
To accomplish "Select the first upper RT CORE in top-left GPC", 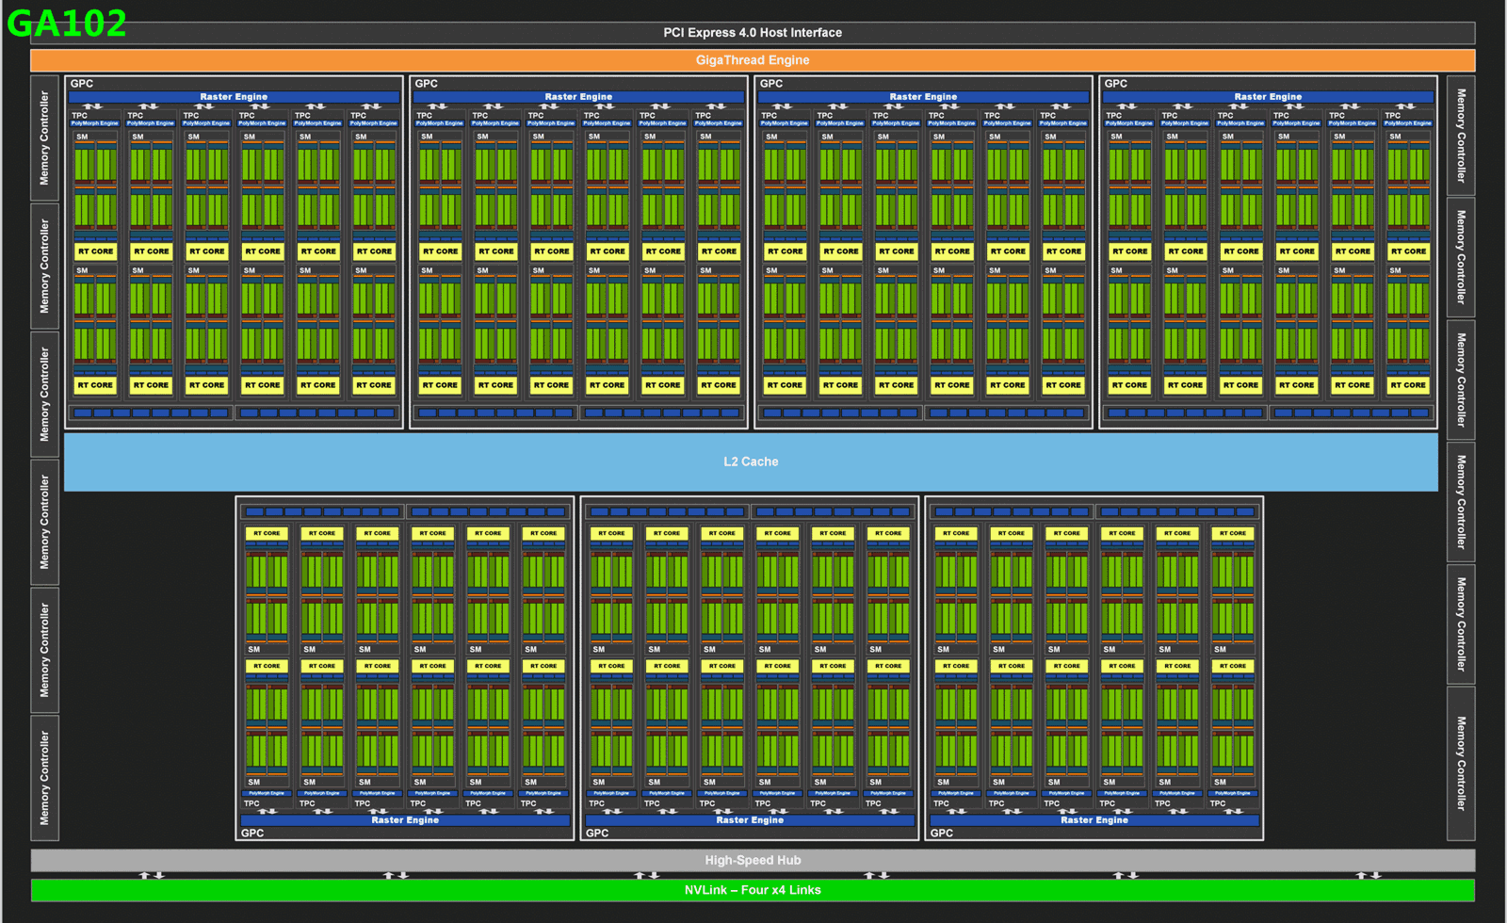I will pos(95,251).
